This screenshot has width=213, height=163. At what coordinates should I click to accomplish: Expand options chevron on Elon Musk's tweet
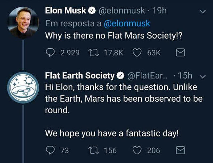point(203,11)
